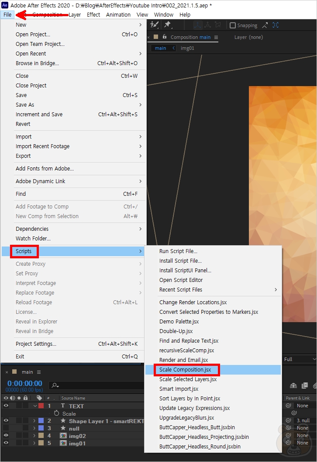Click the pick whip of TEXT layer
The image size is (317, 462).
pyautogui.click(x=289, y=406)
